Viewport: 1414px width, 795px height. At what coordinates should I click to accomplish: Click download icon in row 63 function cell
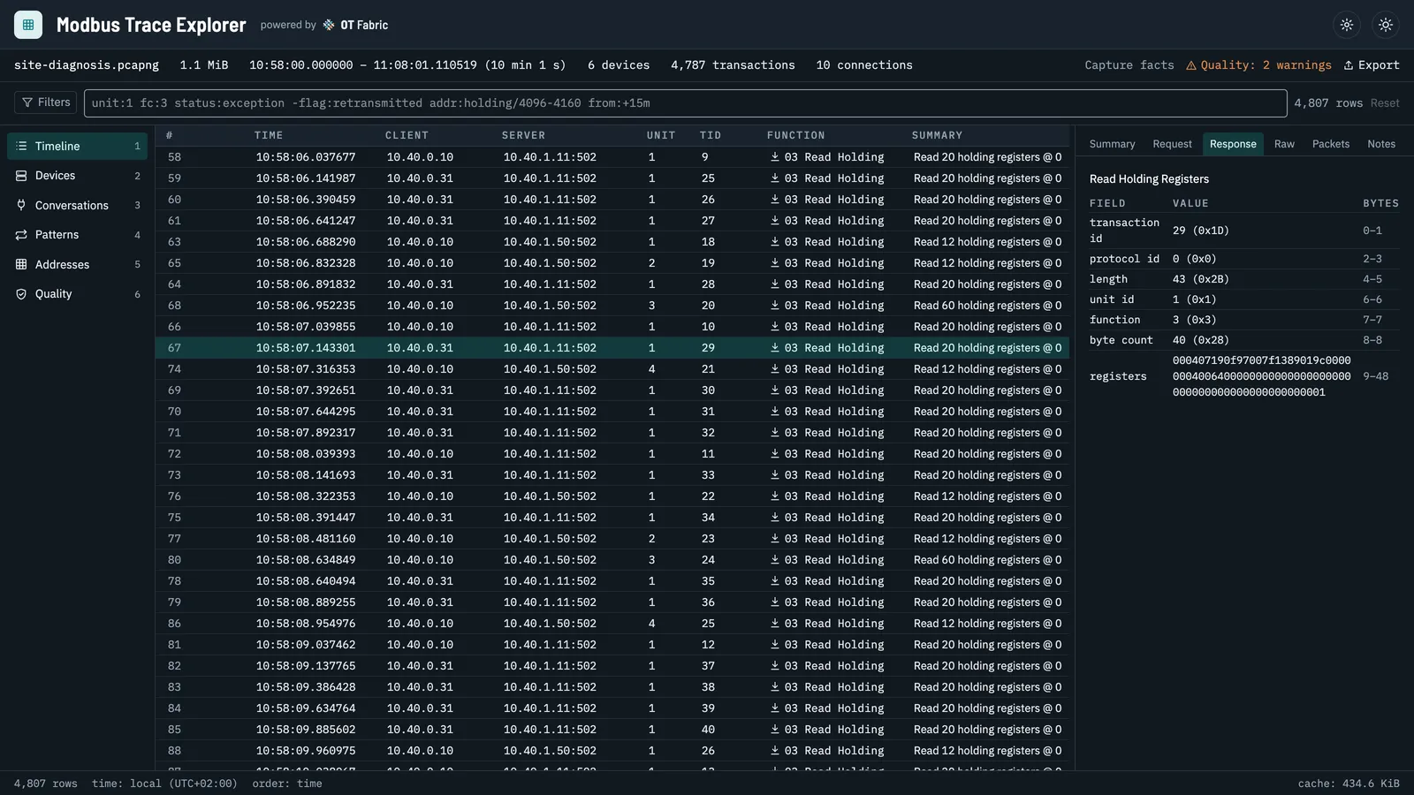[775, 242]
